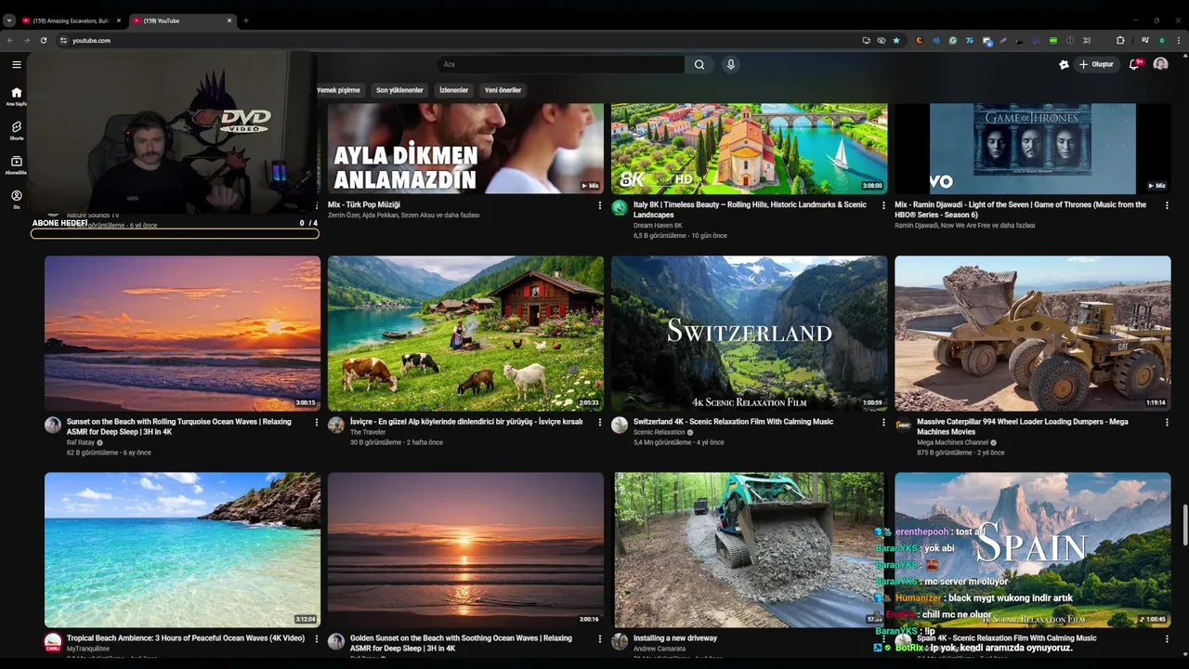Open the MyTranquilnee channel avatar
The width and height of the screenshot is (1189, 669).
click(53, 641)
